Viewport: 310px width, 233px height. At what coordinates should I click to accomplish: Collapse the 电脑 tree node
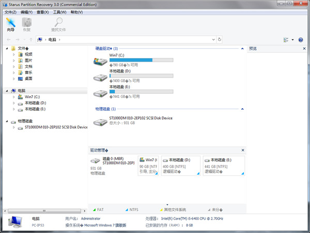[7, 91]
